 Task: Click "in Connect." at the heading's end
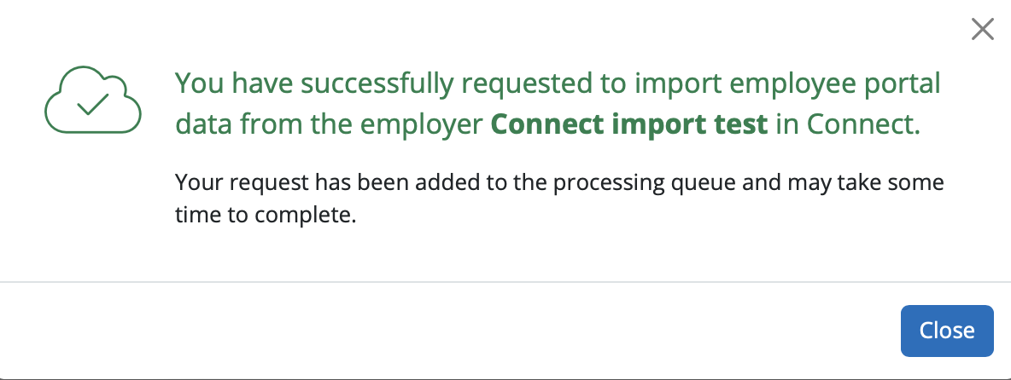[x=849, y=124]
